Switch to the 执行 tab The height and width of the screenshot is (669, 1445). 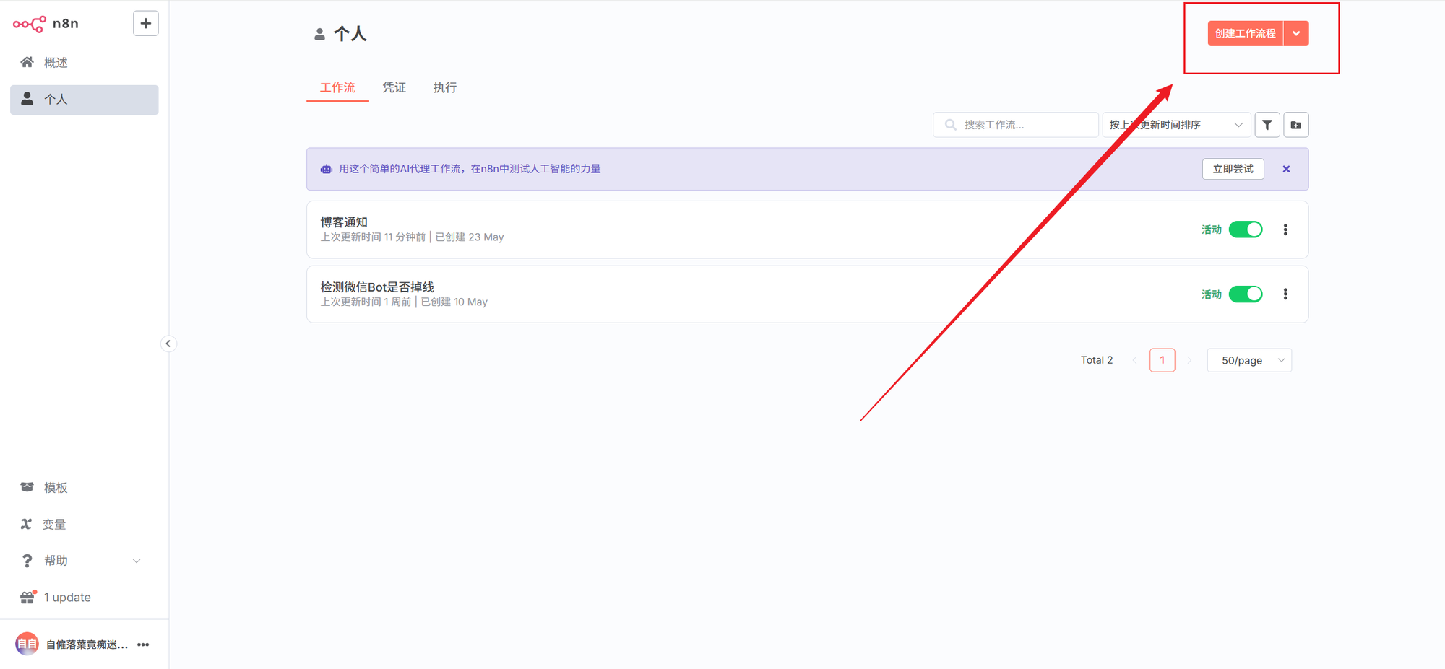click(x=444, y=87)
